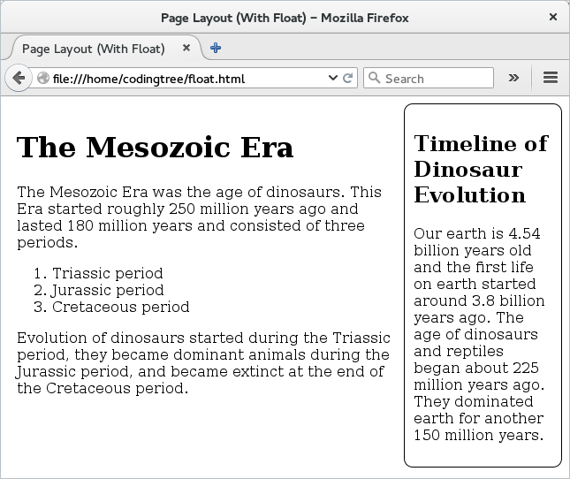The width and height of the screenshot is (570, 479).
Task: Click the globe site identity icon
Action: (43, 79)
